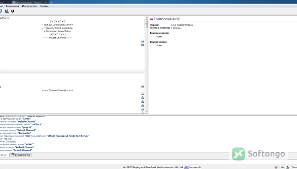Click the version value '3.3.0 [Stable] Windows'

(182, 25)
